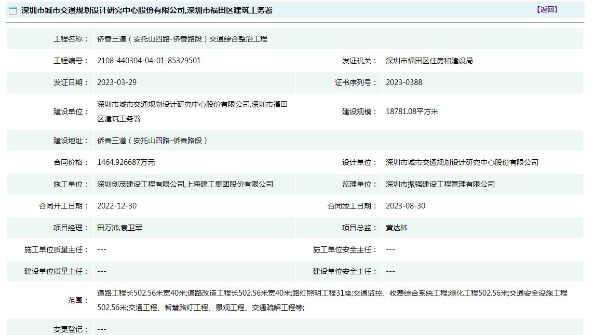Screen dimensions: 594x335
Task: Click project number 2108-440304-04-01-85329501
Action: (x=149, y=61)
